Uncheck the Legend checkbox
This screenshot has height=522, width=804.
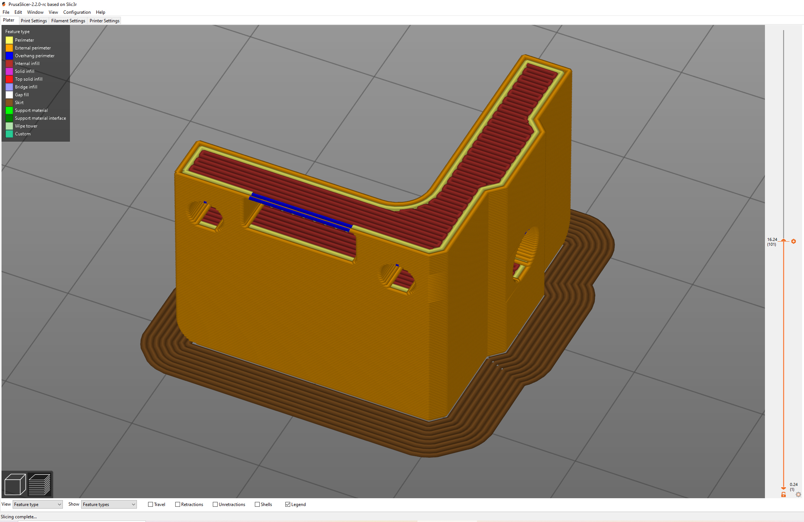click(x=288, y=505)
